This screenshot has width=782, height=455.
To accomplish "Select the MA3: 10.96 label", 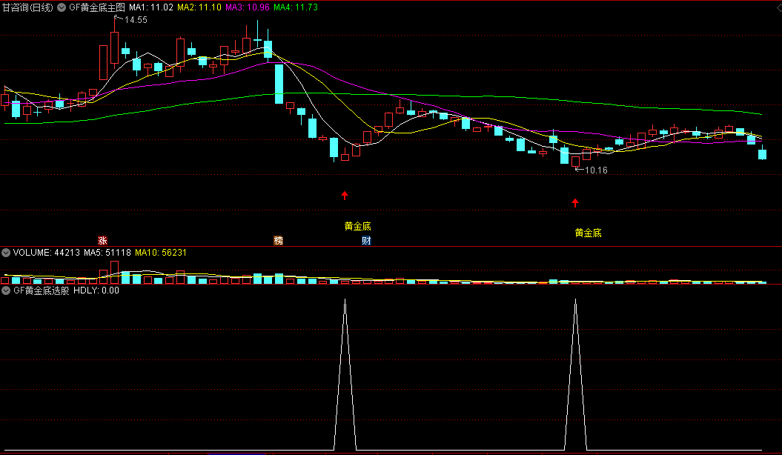I will (248, 7).
